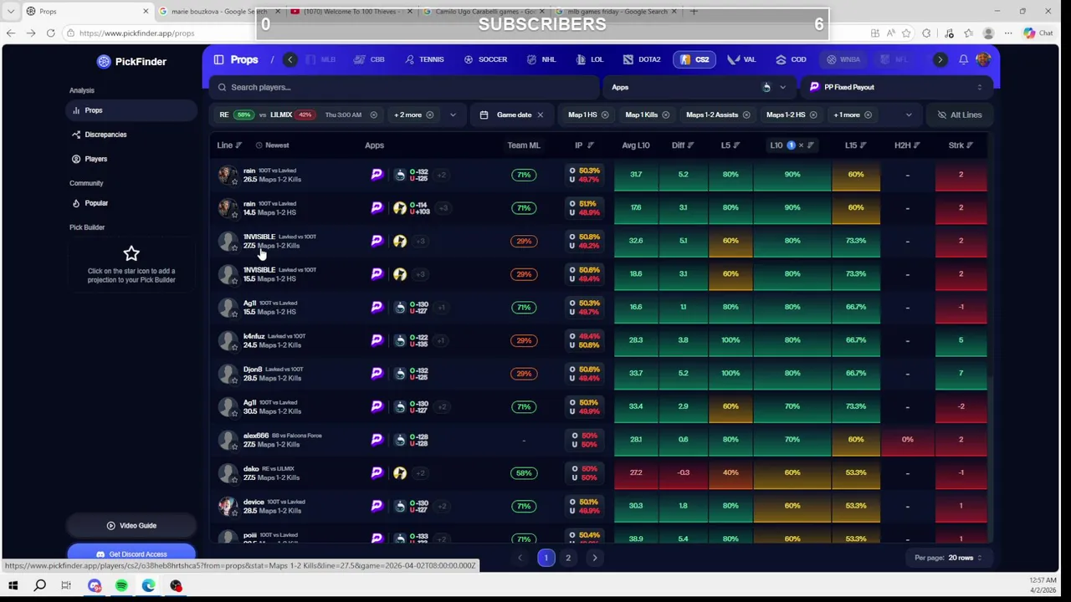Sort by the Strk column
Viewport: 1071px width, 602px height.
[961, 145]
